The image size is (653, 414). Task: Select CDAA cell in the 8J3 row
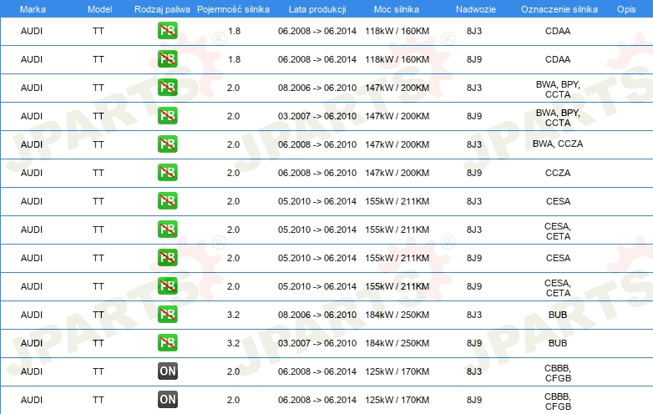click(x=558, y=31)
